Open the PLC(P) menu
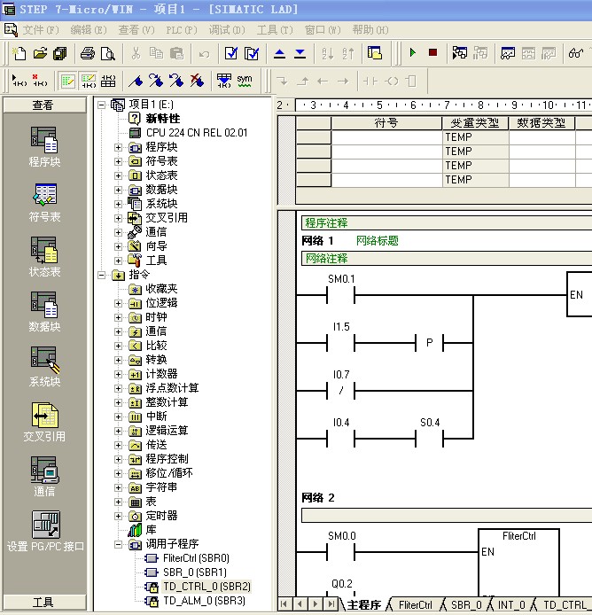Viewport: 592px width, 615px height. [182, 29]
